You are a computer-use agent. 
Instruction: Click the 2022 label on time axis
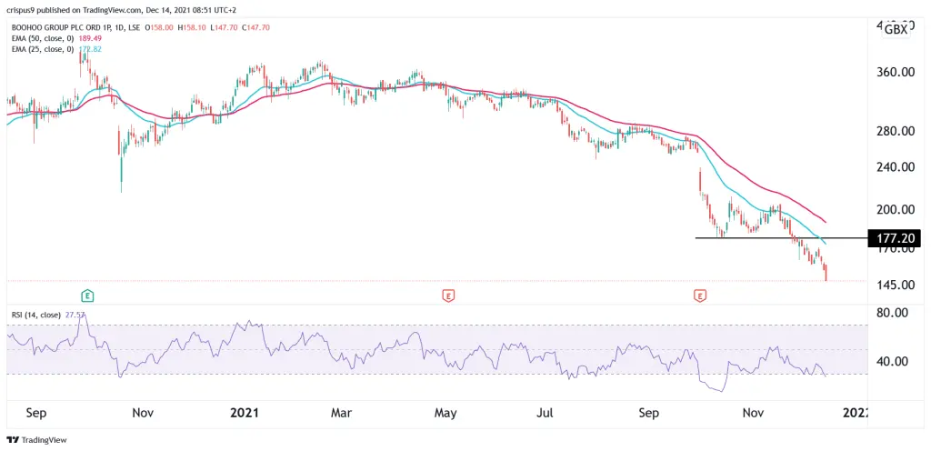(x=857, y=413)
